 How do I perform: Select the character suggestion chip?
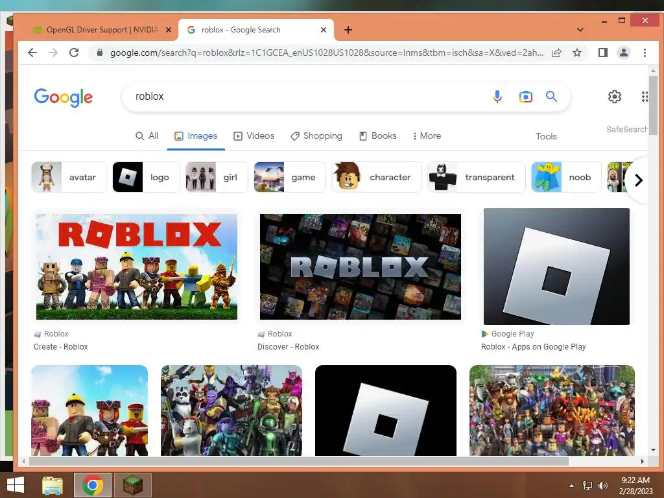pos(377,177)
